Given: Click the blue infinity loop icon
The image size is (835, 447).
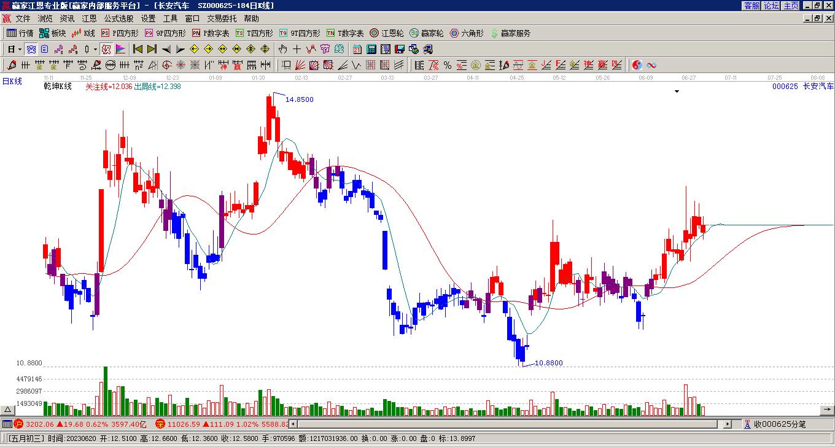Looking at the screenshot, I should [x=651, y=65].
